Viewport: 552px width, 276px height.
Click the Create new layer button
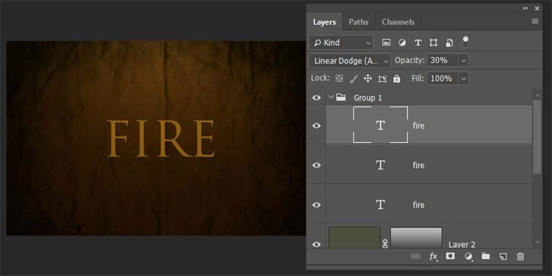503,256
